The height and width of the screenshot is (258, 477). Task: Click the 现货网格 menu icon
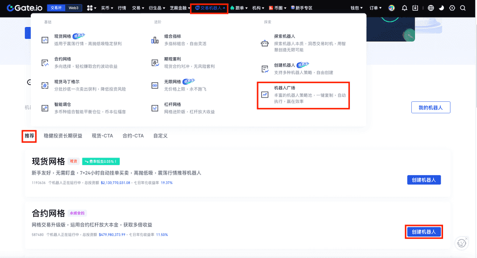coord(45,40)
